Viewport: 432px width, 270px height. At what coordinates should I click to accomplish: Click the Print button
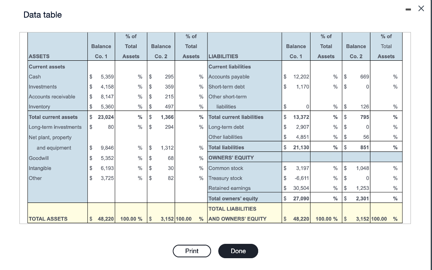pyautogui.click(x=192, y=251)
